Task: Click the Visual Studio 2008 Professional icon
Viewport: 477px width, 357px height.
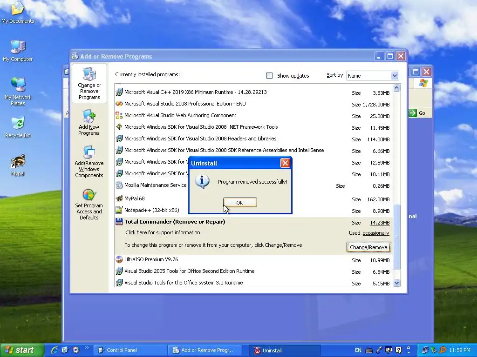Action: [119, 104]
